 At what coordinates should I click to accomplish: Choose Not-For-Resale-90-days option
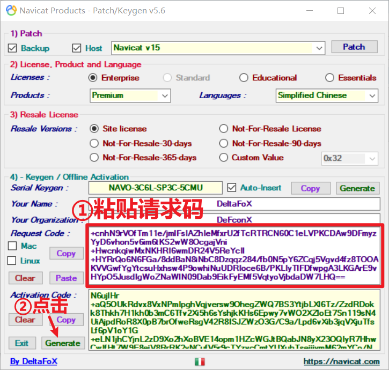point(224,143)
